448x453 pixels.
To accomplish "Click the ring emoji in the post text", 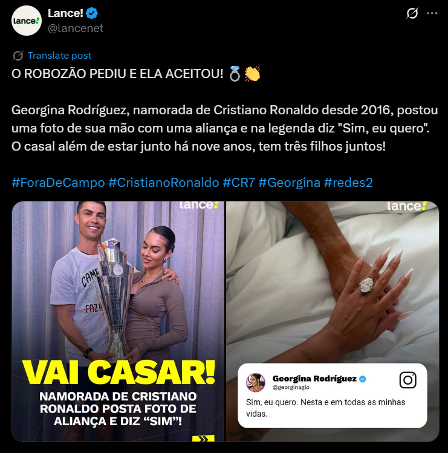I will click(x=235, y=74).
